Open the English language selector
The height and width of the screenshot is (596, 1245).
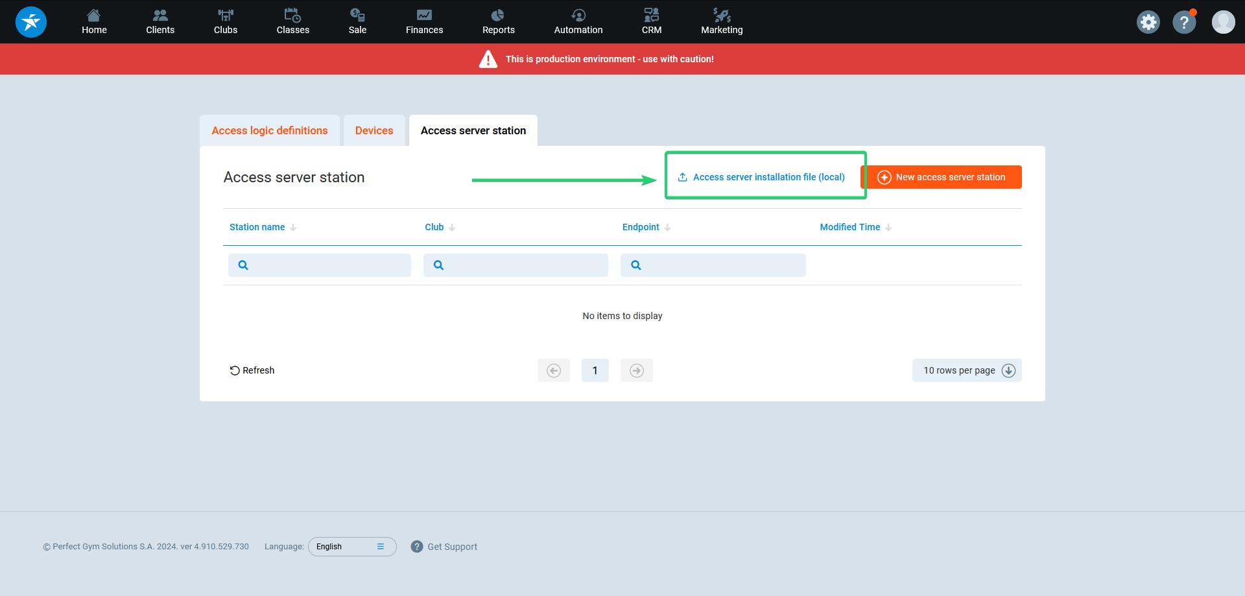coord(351,547)
